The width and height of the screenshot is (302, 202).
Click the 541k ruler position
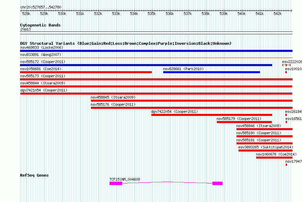260,14
